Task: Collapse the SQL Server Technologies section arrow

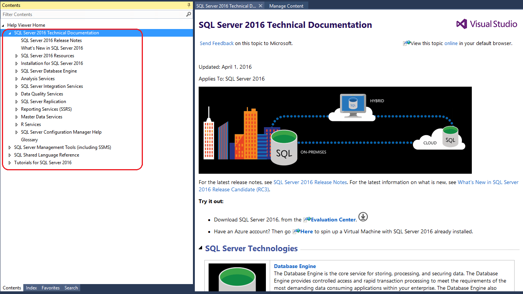Action: point(201,248)
